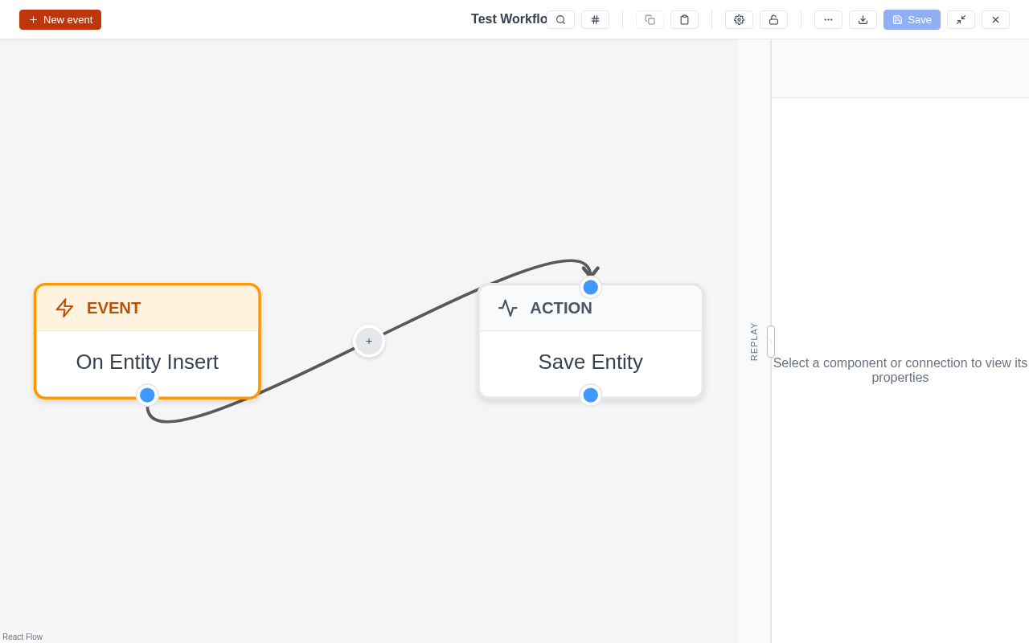Viewport: 1029px width, 643px height.
Task: Open the more options ellipsis menu
Action: [828, 18]
